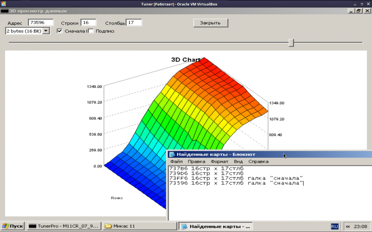Select the Найденные карты taskbar button
The height and width of the screenshot is (232, 372).
coord(216,226)
